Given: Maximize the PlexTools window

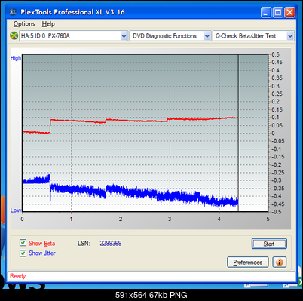Looking at the screenshot, I should coord(278,12).
